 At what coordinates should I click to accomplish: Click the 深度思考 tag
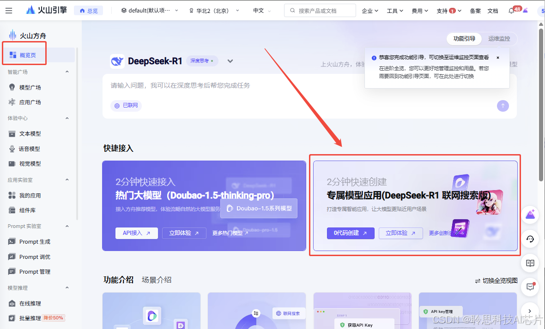coord(202,61)
